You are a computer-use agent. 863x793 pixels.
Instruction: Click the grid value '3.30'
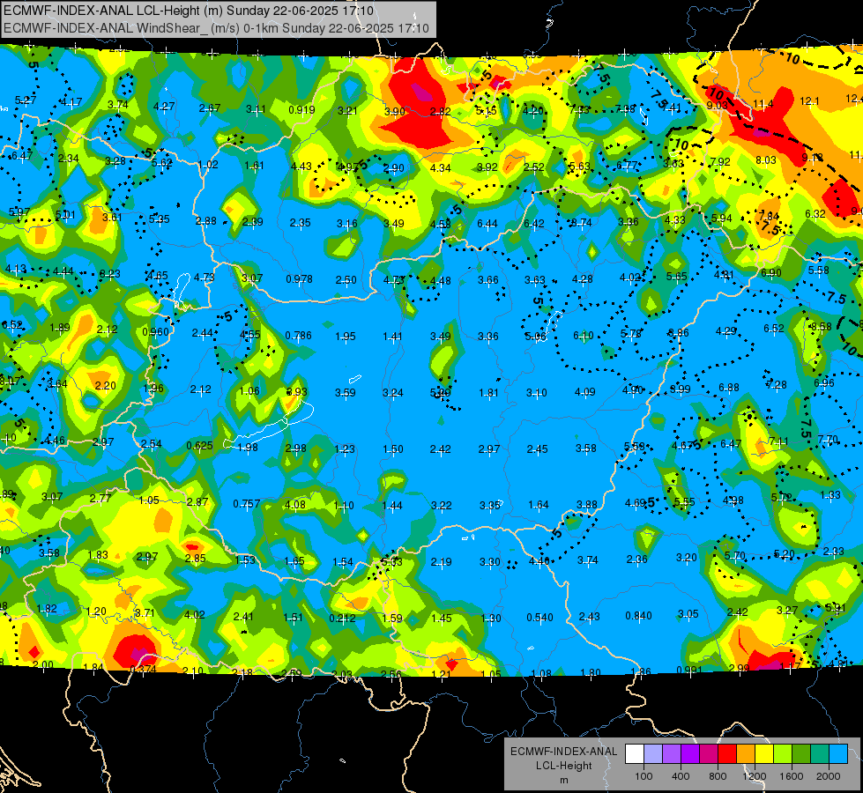pos(490,562)
